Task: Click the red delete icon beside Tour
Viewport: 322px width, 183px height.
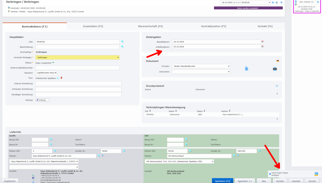Action: pyautogui.click(x=61, y=78)
